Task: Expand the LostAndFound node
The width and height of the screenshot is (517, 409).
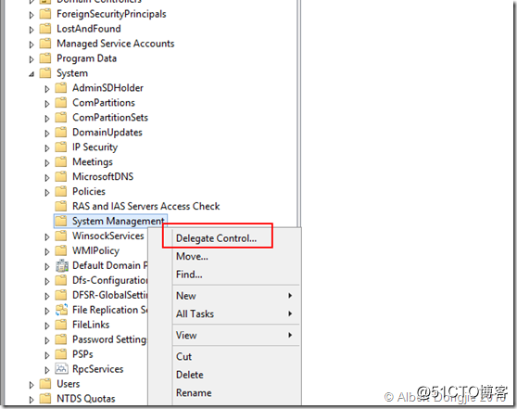Action: click(32, 30)
